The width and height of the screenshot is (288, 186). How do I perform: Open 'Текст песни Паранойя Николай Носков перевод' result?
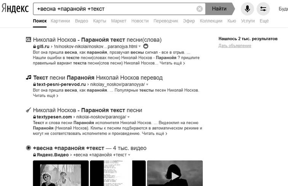(x=98, y=77)
